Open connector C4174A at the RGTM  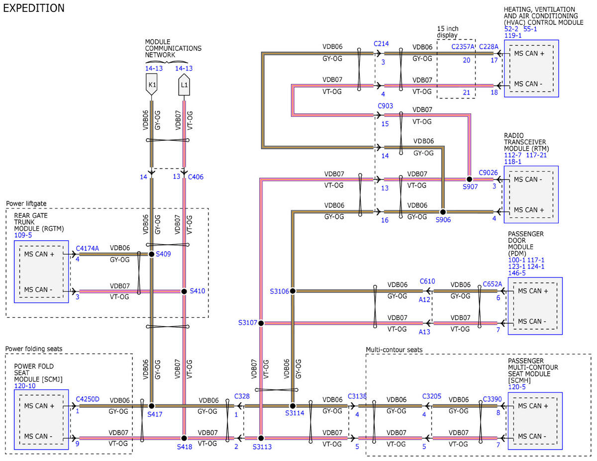pyautogui.click(x=88, y=248)
